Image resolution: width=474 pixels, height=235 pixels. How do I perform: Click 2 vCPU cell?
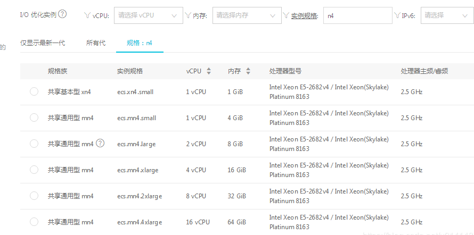point(196,144)
